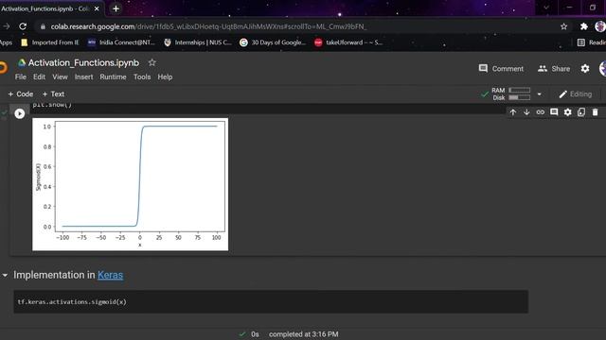Open notebook settings gear in the header
The width and height of the screenshot is (606, 340).
click(x=585, y=69)
